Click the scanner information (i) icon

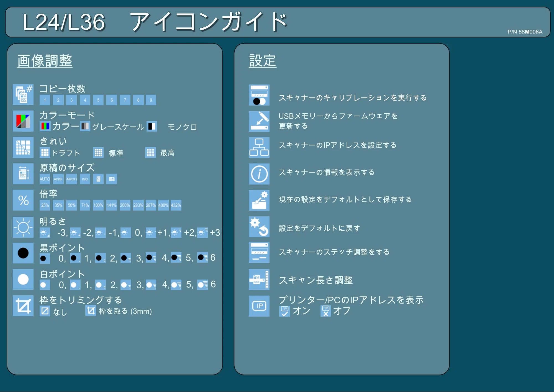[259, 174]
